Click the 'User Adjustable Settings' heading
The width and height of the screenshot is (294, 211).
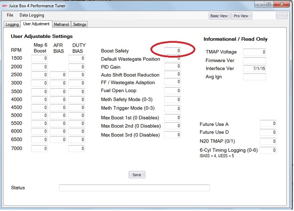tap(42, 36)
